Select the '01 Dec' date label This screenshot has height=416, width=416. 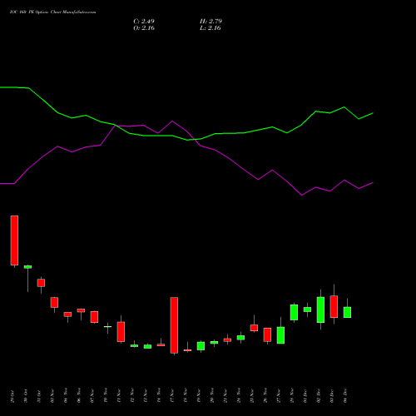pyautogui.click(x=305, y=396)
